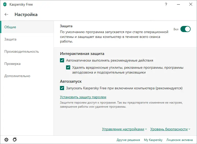Uncheck Автоматически выполнять рекомендуемые действия
This screenshot has height=144, width=197.
[62, 61]
